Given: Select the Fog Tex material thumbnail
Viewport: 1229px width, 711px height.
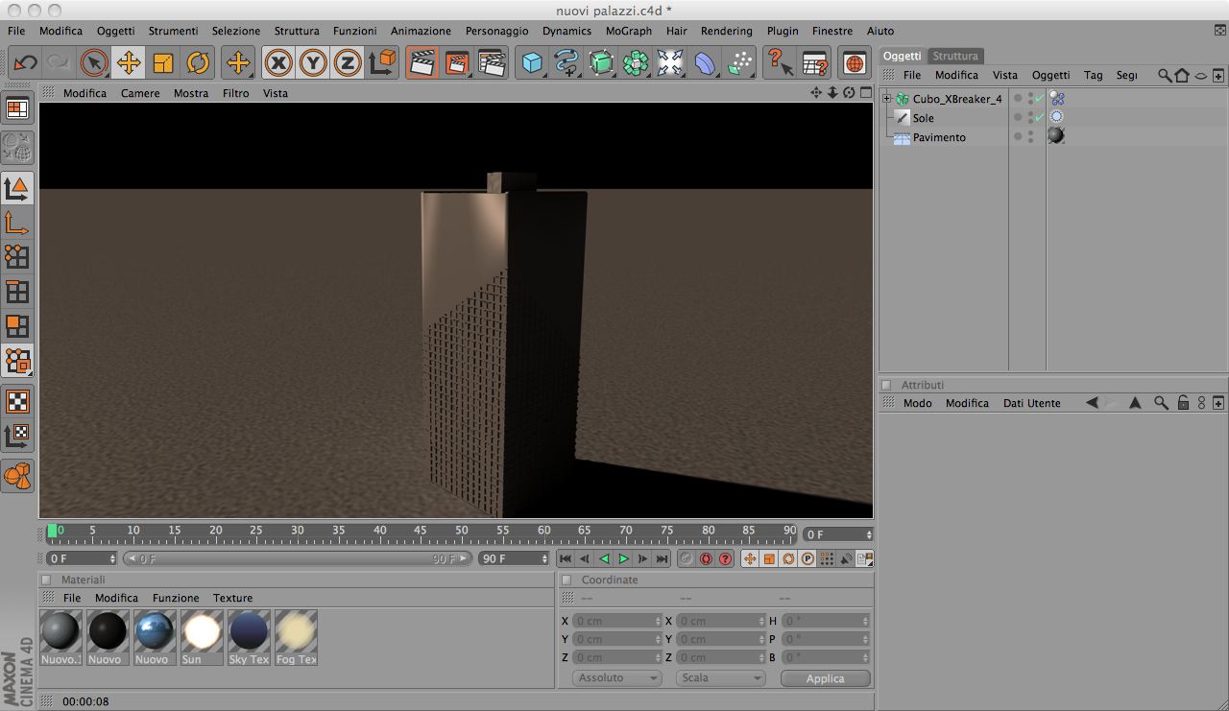Looking at the screenshot, I should coord(296,637).
